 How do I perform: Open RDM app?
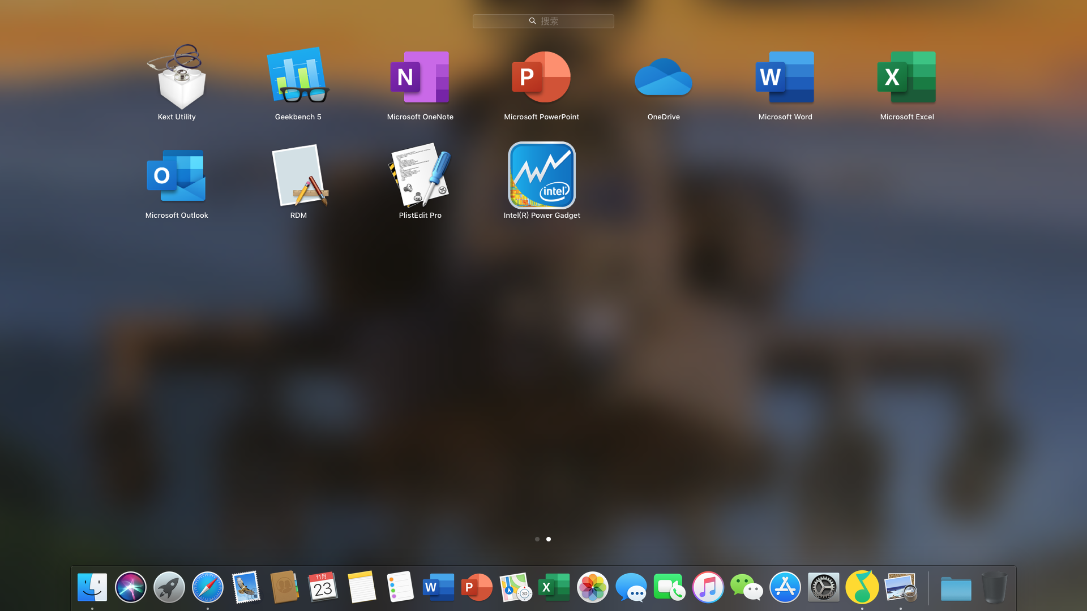[x=298, y=177]
